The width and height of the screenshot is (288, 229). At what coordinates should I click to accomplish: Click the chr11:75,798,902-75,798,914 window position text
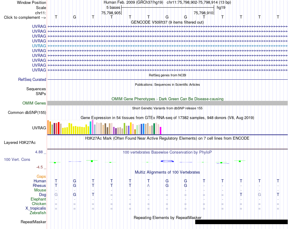pos(192,2)
